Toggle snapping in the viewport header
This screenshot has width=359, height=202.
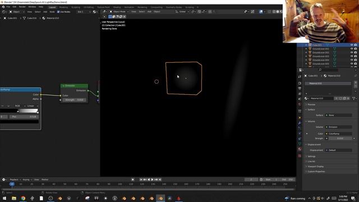click(x=199, y=12)
